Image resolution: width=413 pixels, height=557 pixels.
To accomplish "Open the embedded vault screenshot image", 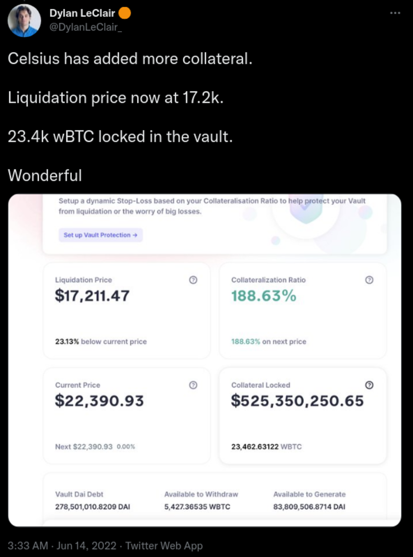I will (x=205, y=360).
